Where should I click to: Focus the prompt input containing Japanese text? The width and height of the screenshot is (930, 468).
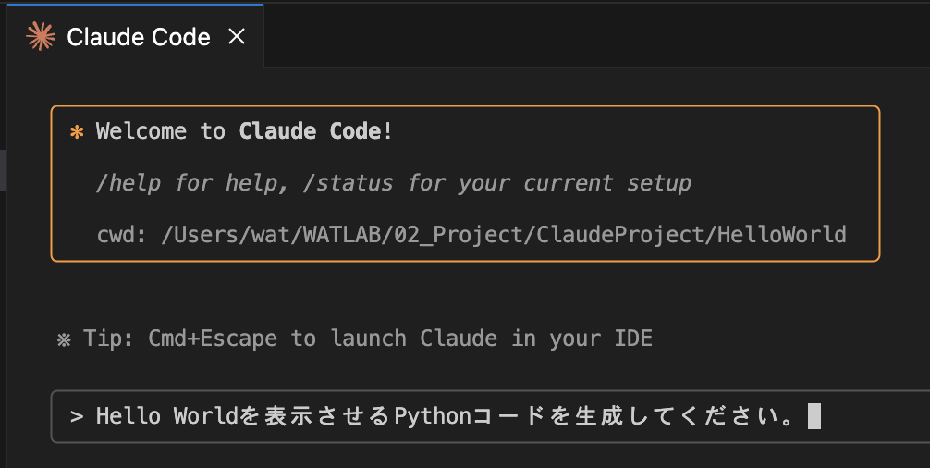[x=462, y=417]
